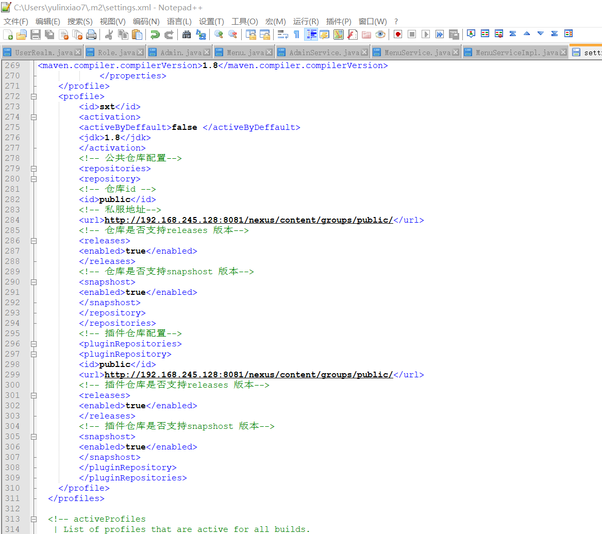602x534 pixels.
Task: Close all documents icon
Action: [77, 35]
